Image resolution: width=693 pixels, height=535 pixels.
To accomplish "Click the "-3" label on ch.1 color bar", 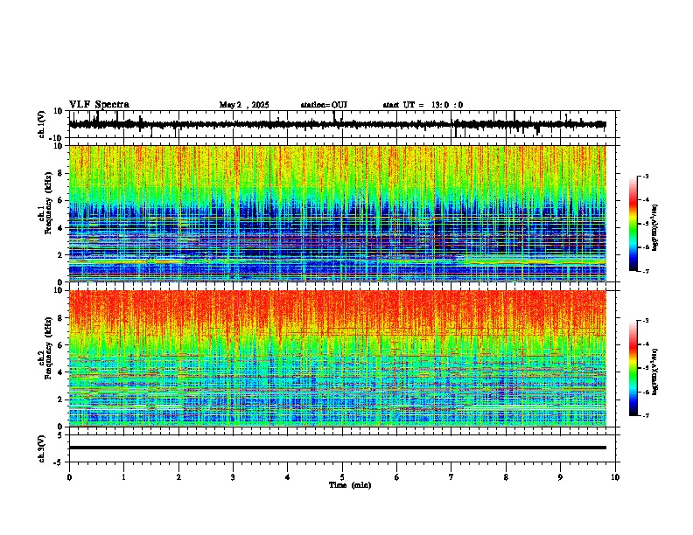I will pos(646,176).
